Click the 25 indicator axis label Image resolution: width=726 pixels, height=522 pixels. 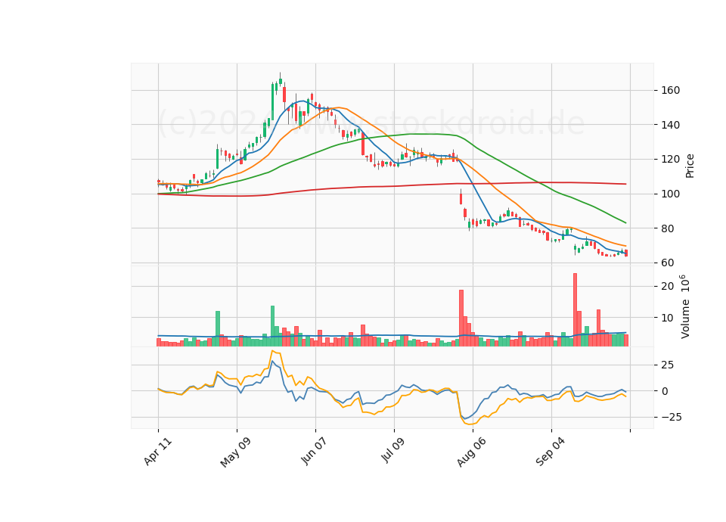coord(668,365)
